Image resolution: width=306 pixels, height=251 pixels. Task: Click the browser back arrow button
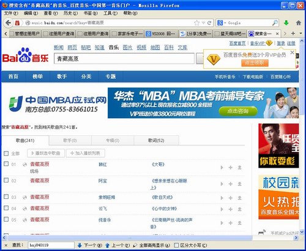8,23
